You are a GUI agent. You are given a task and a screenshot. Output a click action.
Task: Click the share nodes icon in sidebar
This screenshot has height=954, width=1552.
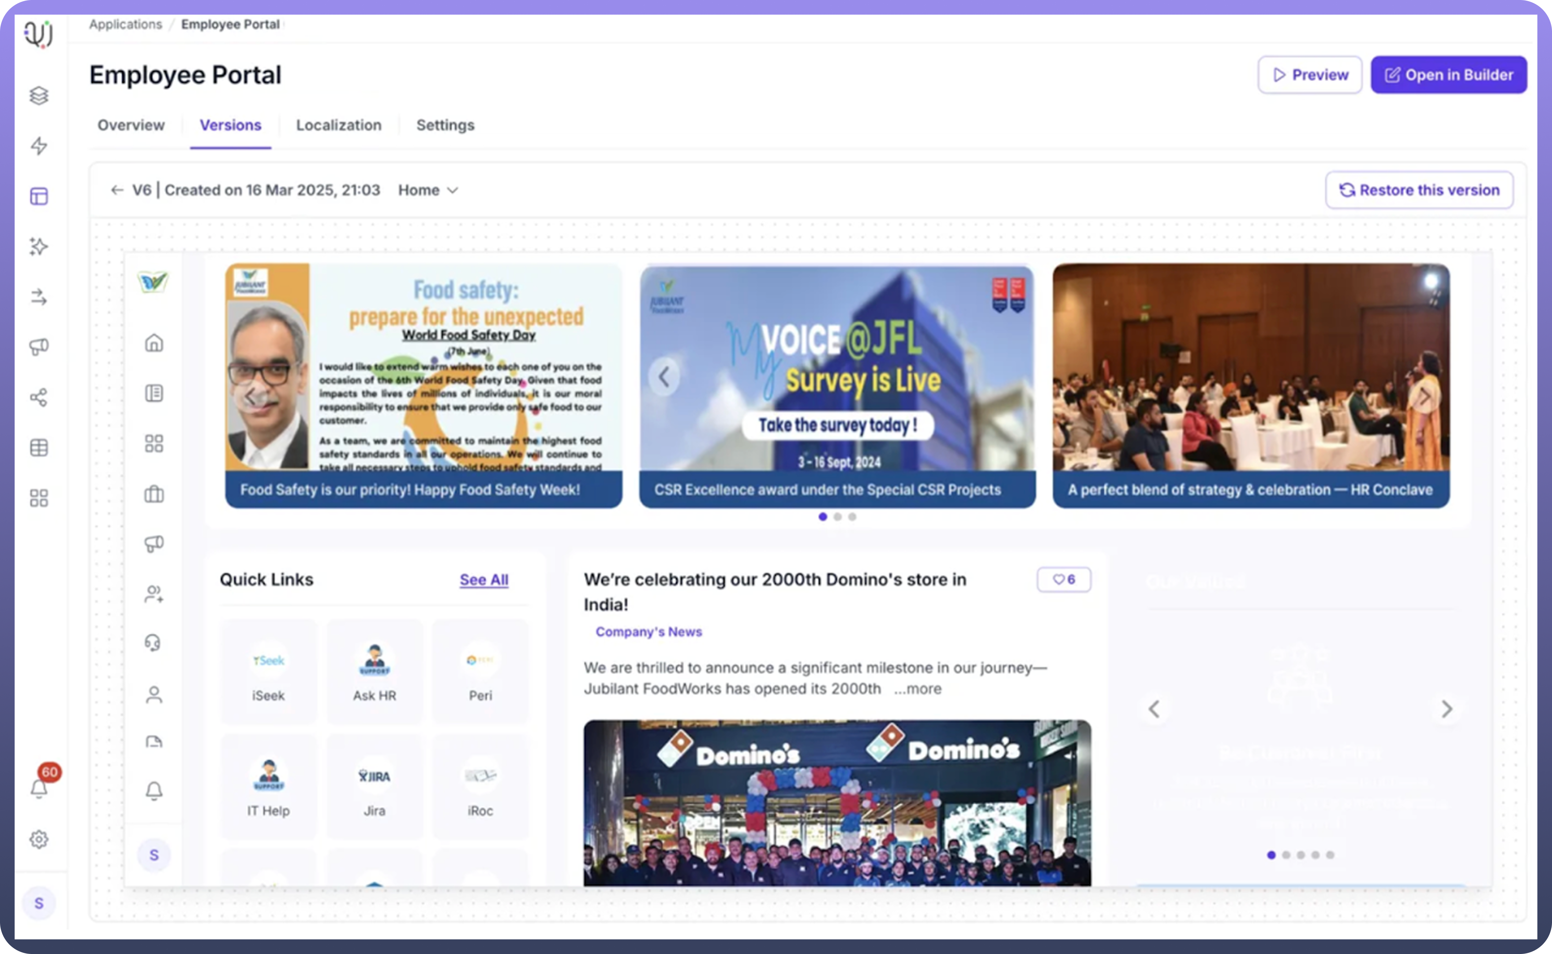39,398
